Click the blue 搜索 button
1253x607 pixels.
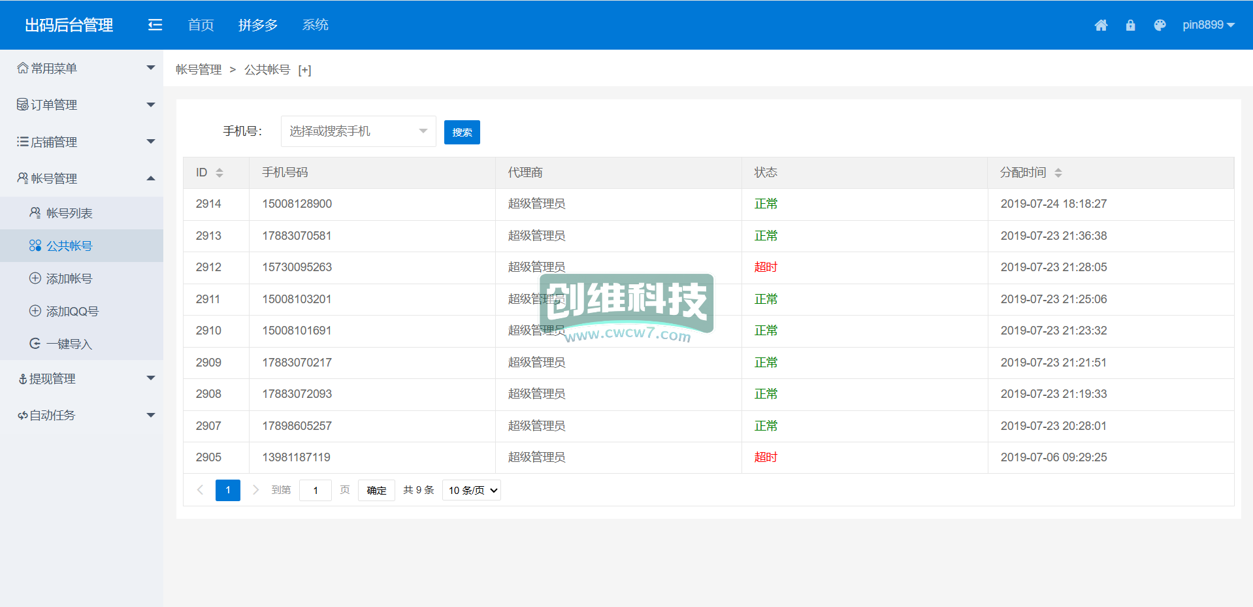[x=462, y=132]
